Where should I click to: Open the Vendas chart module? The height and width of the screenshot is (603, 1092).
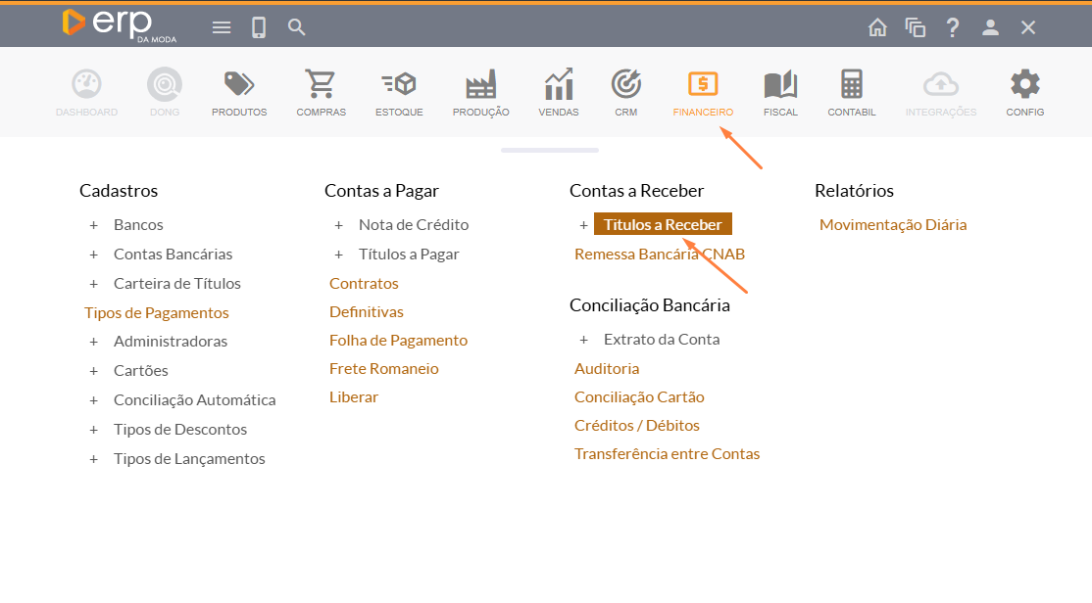558,92
